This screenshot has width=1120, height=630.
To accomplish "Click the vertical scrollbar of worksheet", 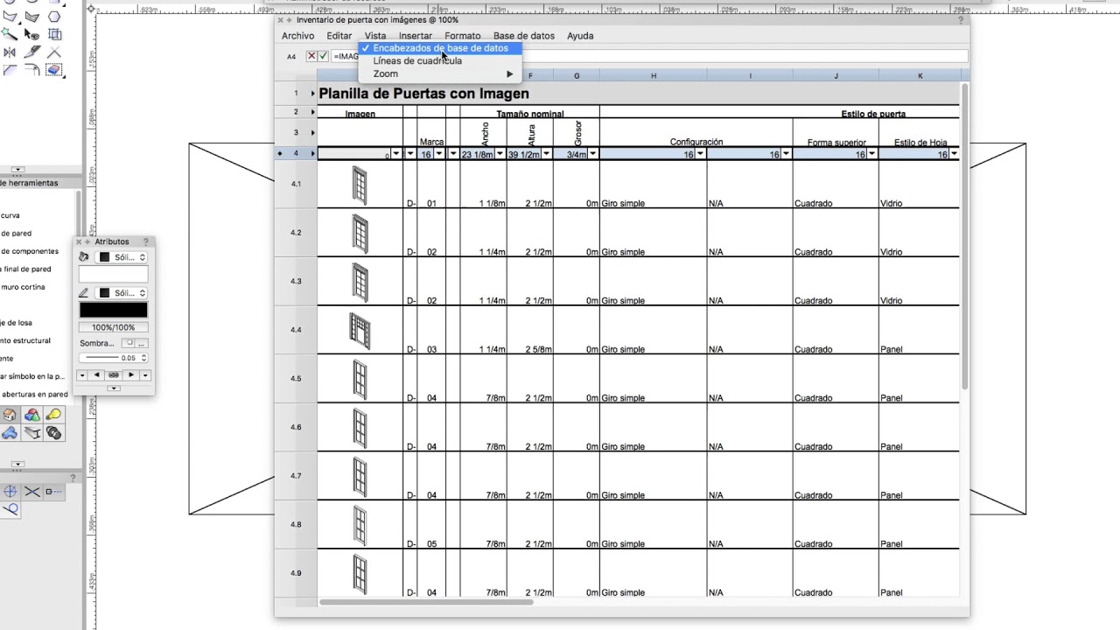I will (965, 236).
